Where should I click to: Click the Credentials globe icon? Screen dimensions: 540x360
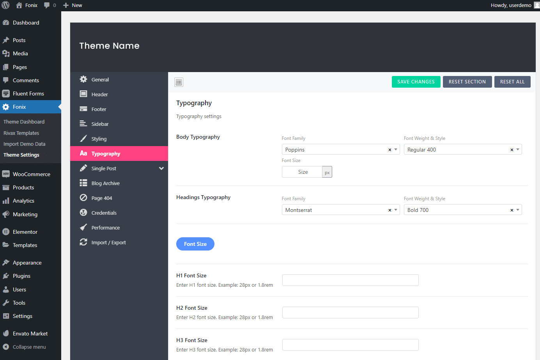pyautogui.click(x=83, y=213)
